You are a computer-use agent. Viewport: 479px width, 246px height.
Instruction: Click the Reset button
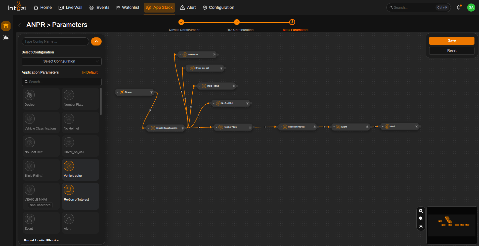(x=452, y=50)
